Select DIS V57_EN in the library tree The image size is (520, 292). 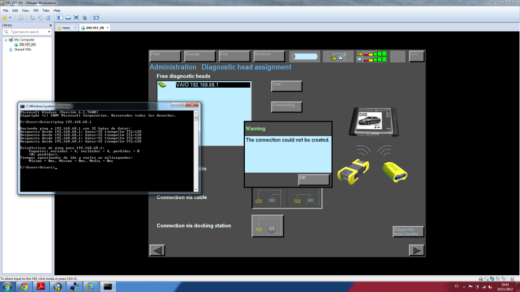click(27, 45)
